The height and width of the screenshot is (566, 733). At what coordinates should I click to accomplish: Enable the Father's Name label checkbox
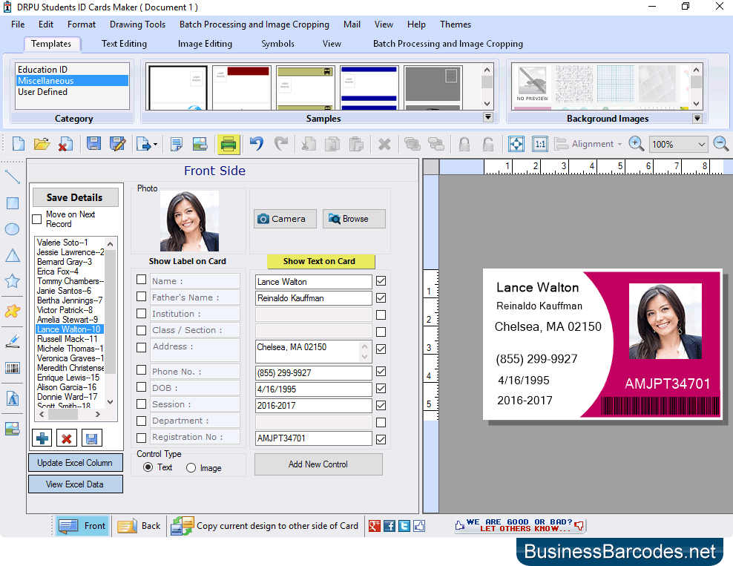click(141, 296)
